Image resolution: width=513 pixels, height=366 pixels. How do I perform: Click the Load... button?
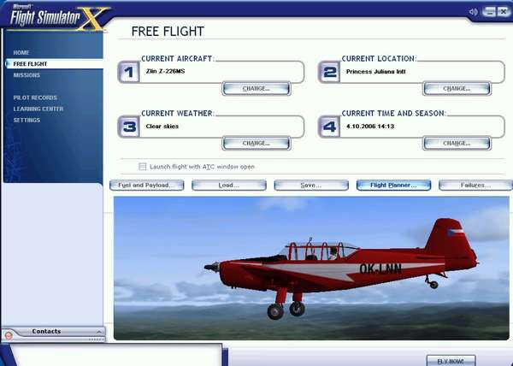[x=228, y=185]
